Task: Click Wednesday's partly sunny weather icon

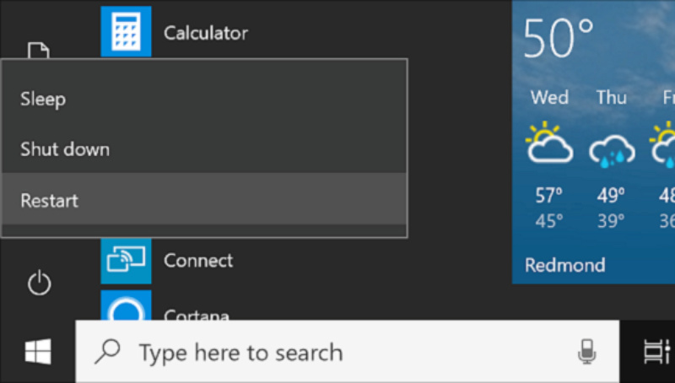Action: tap(549, 143)
